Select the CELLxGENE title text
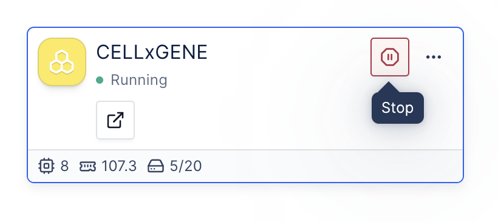The height and width of the screenshot is (222, 498). (152, 52)
